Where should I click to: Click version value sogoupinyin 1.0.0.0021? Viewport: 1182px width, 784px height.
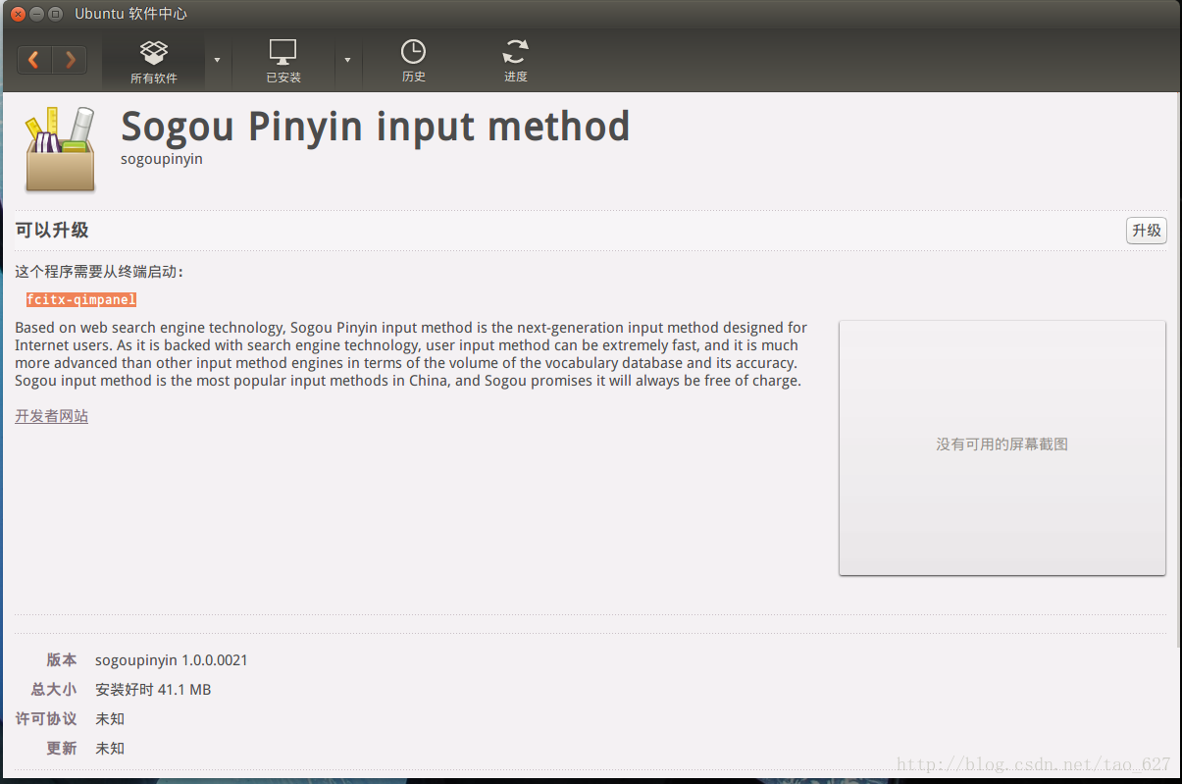click(x=172, y=660)
